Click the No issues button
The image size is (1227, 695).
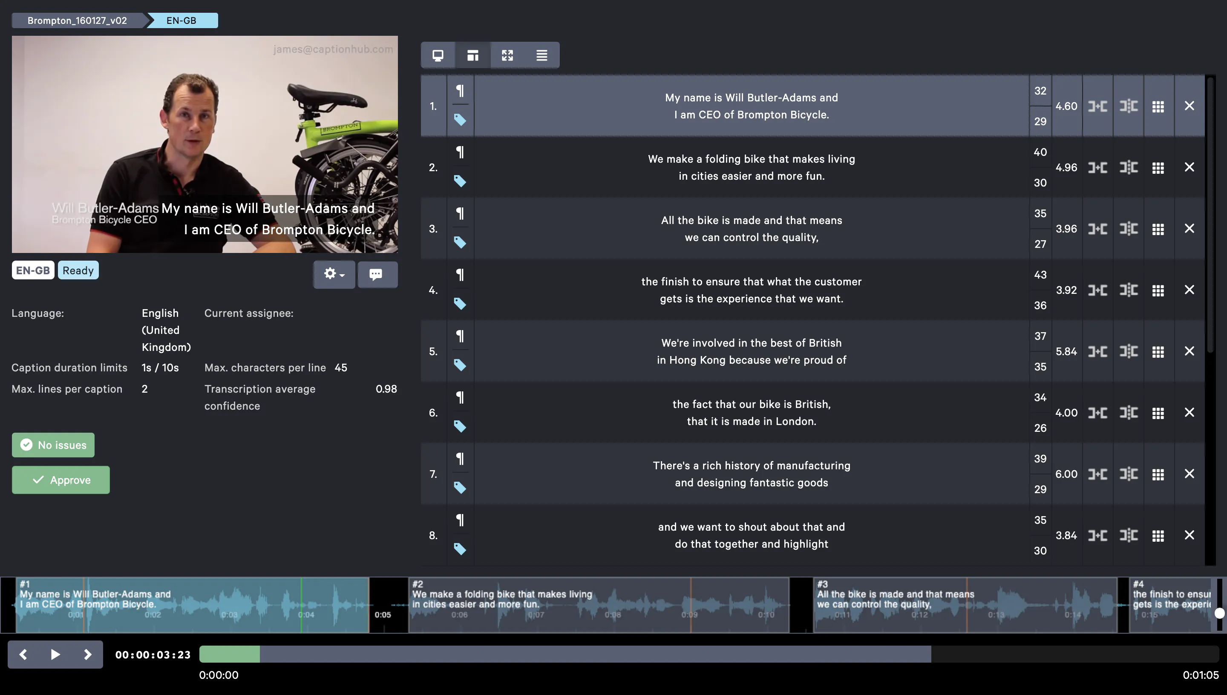[x=52, y=445]
